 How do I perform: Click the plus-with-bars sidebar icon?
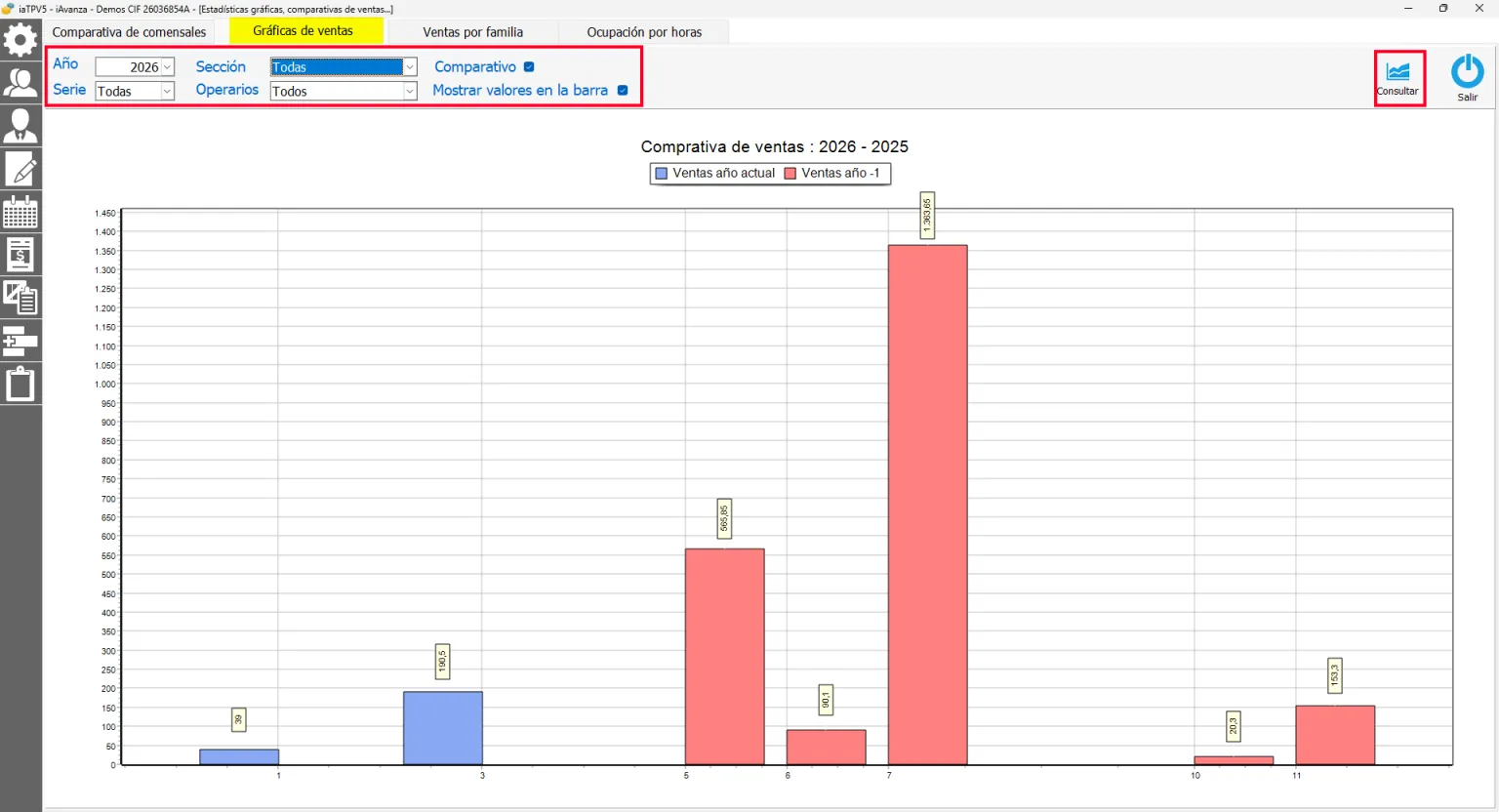20,341
